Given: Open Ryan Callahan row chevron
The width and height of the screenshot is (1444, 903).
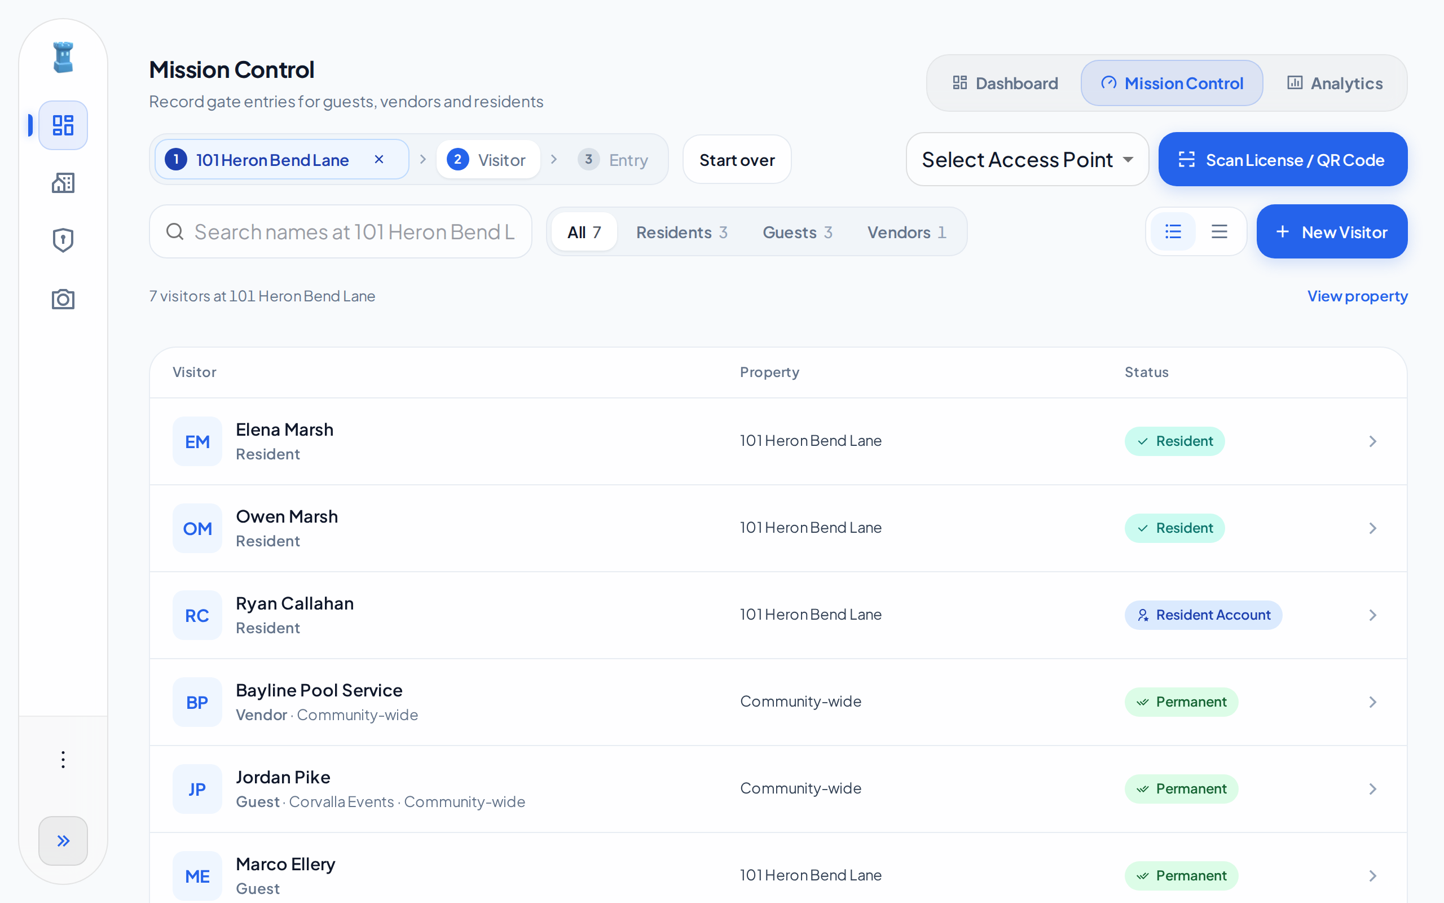Looking at the screenshot, I should click(1373, 615).
